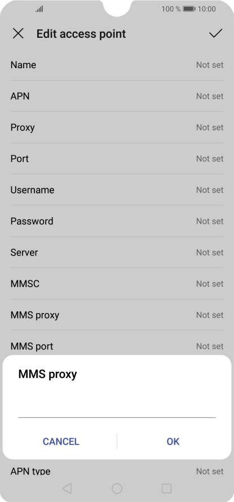234x502 pixels.
Task: Open the Password setting row
Action: 117,221
